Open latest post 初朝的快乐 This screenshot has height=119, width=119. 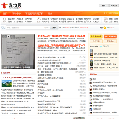97,109
